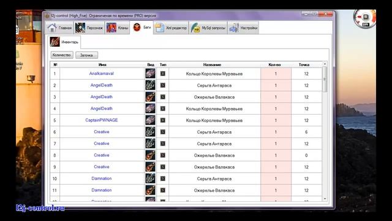Click earring item icon in row 10
This screenshot has width=392, height=221.
click(150, 179)
